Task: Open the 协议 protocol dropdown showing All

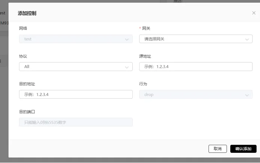Action: (76, 67)
